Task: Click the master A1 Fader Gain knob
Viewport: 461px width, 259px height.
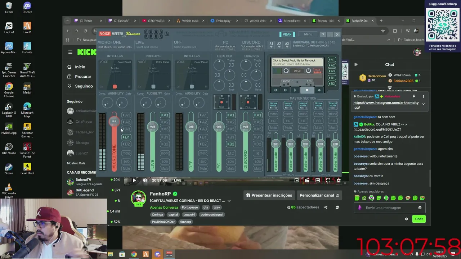Action: (276, 144)
